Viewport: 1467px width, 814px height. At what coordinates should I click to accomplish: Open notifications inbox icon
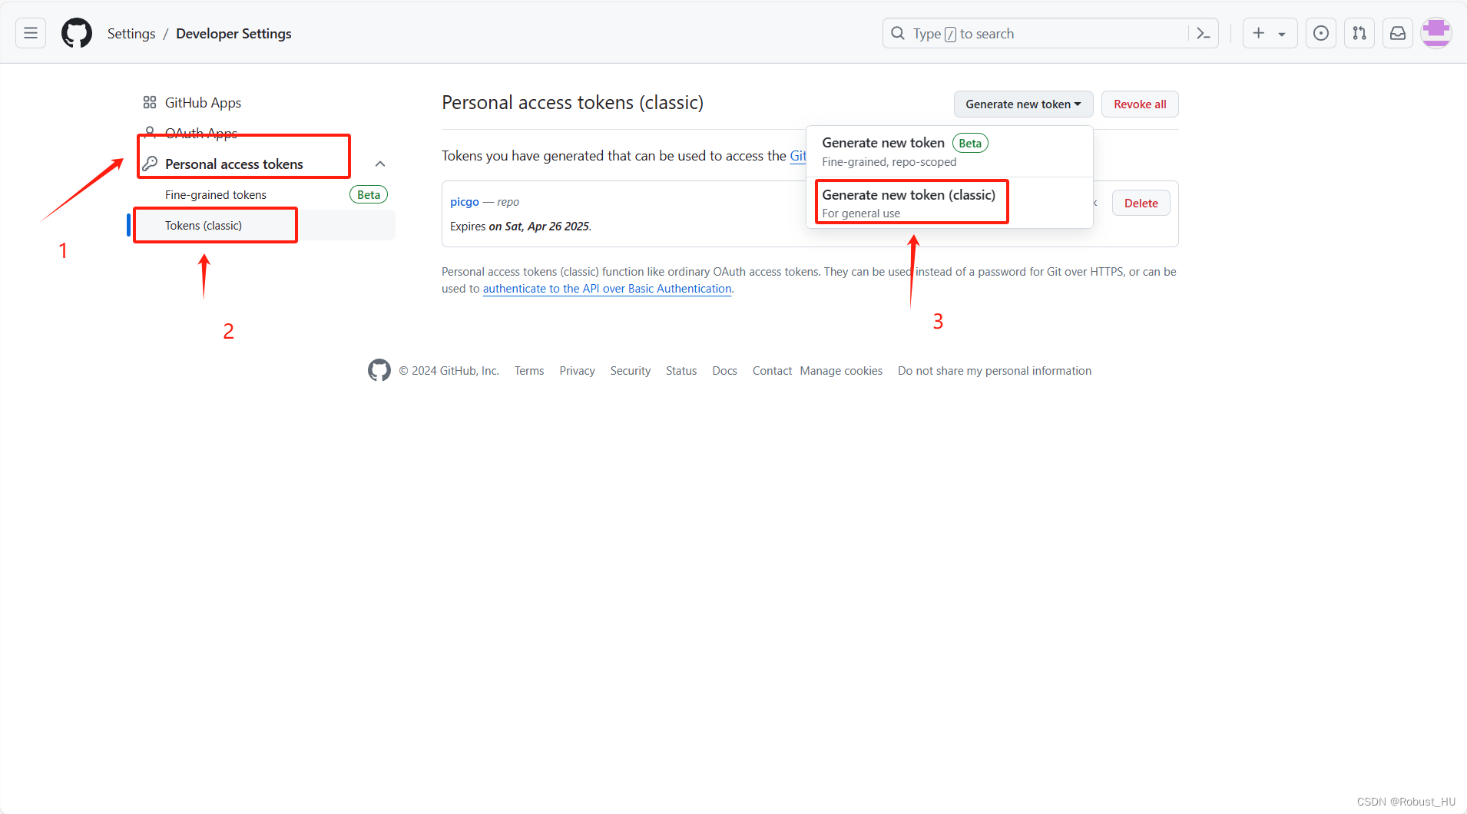coord(1398,33)
